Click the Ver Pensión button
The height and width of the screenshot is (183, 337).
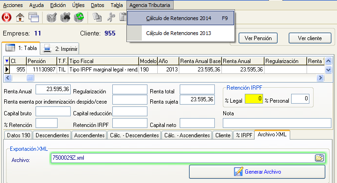[x=258, y=38]
